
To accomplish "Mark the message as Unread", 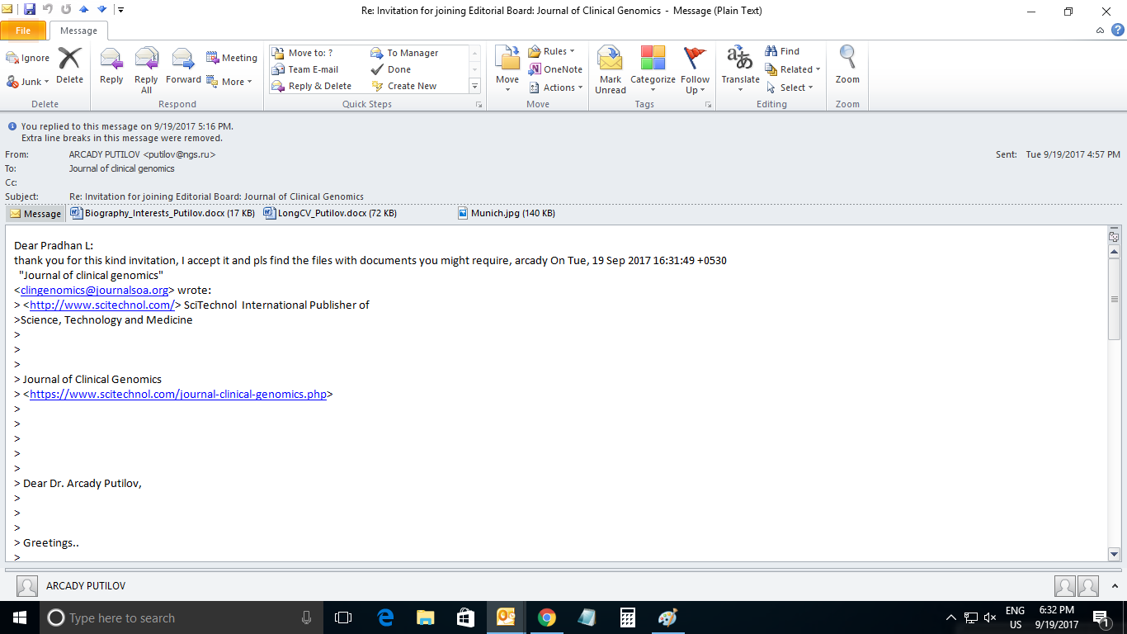I will click(611, 69).
